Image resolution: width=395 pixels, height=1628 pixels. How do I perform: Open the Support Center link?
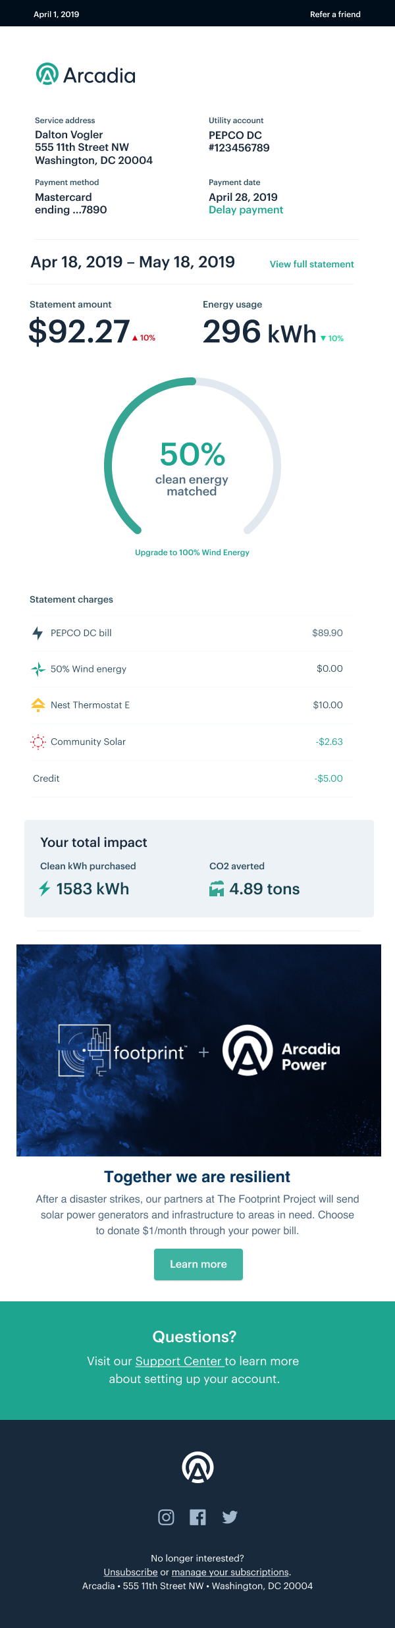click(180, 1361)
